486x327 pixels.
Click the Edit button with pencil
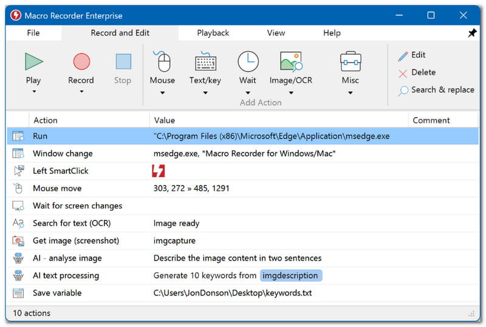pos(412,55)
